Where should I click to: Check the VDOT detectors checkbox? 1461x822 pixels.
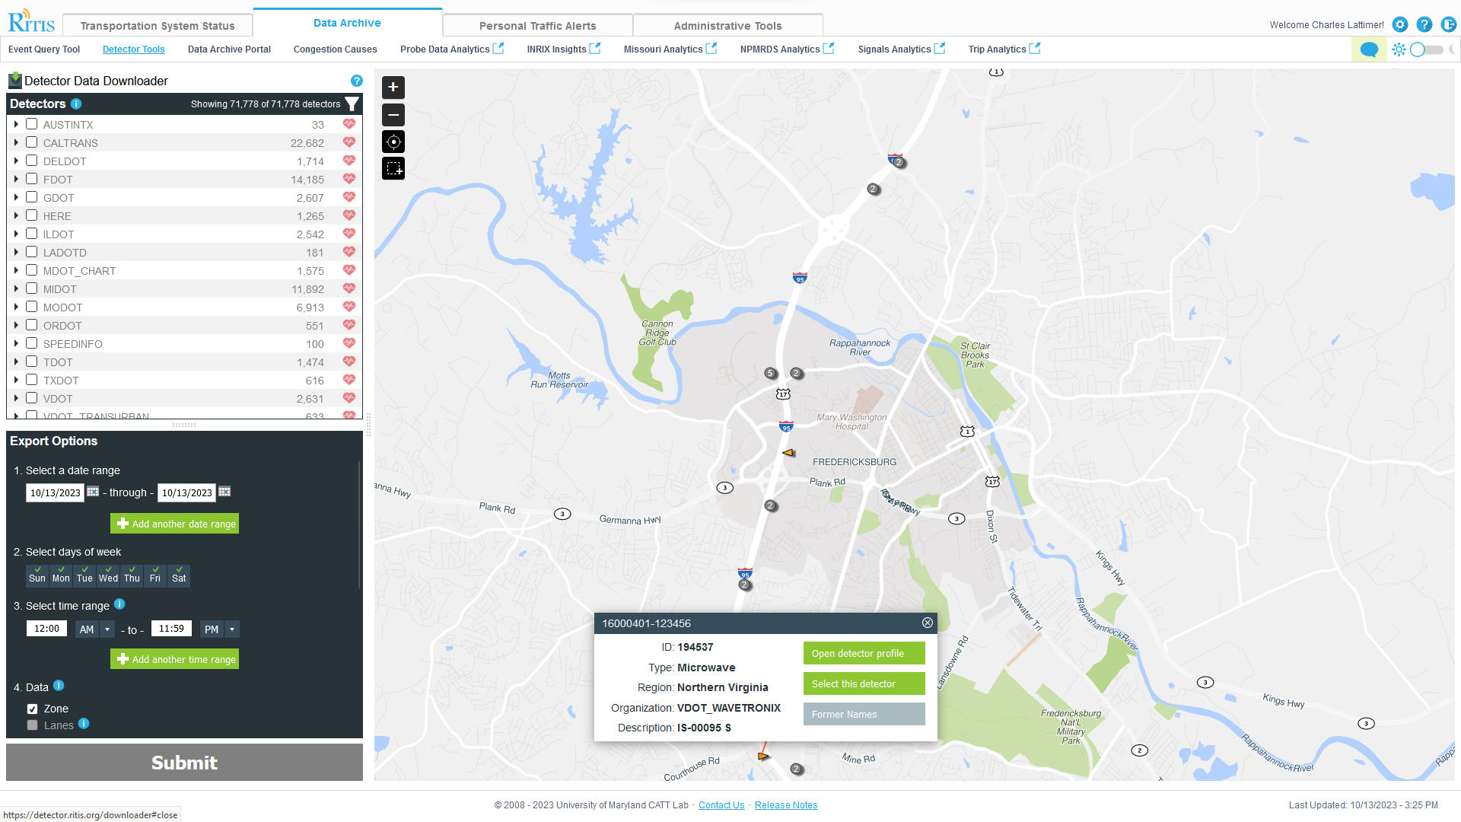[31, 397]
